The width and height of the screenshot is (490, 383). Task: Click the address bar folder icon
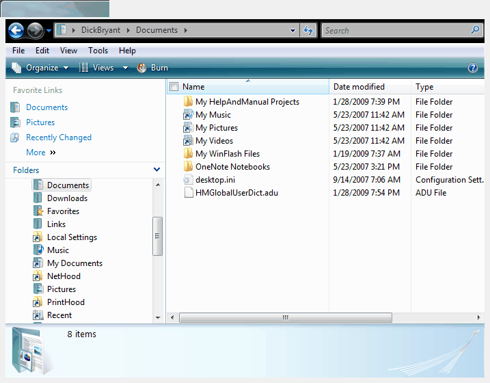(62, 30)
